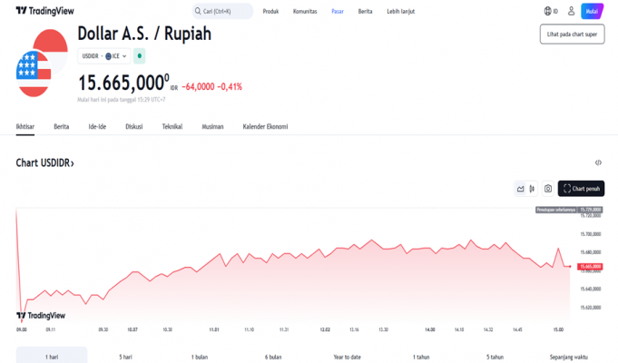The width and height of the screenshot is (618, 363).
Task: Switch chart to candlestick style
Action: pos(533,189)
